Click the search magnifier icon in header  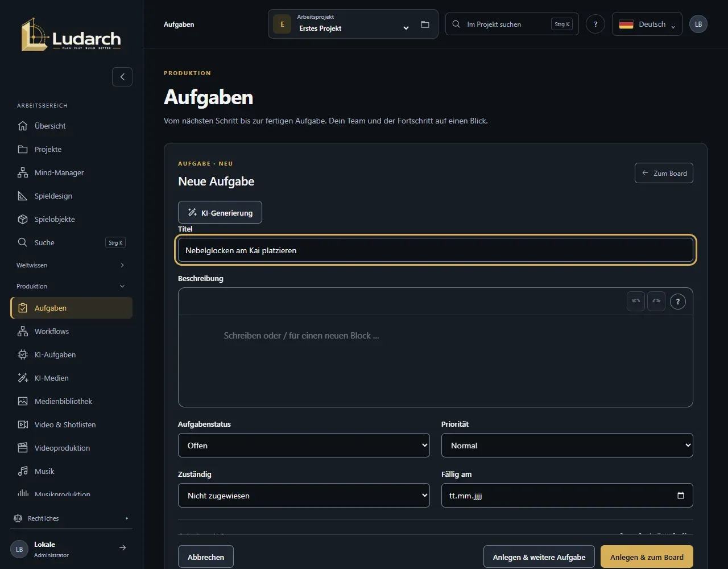(456, 24)
